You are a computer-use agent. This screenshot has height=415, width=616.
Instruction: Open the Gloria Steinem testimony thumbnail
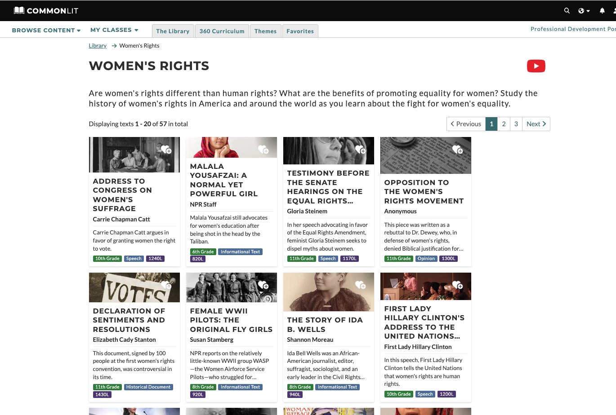click(329, 150)
